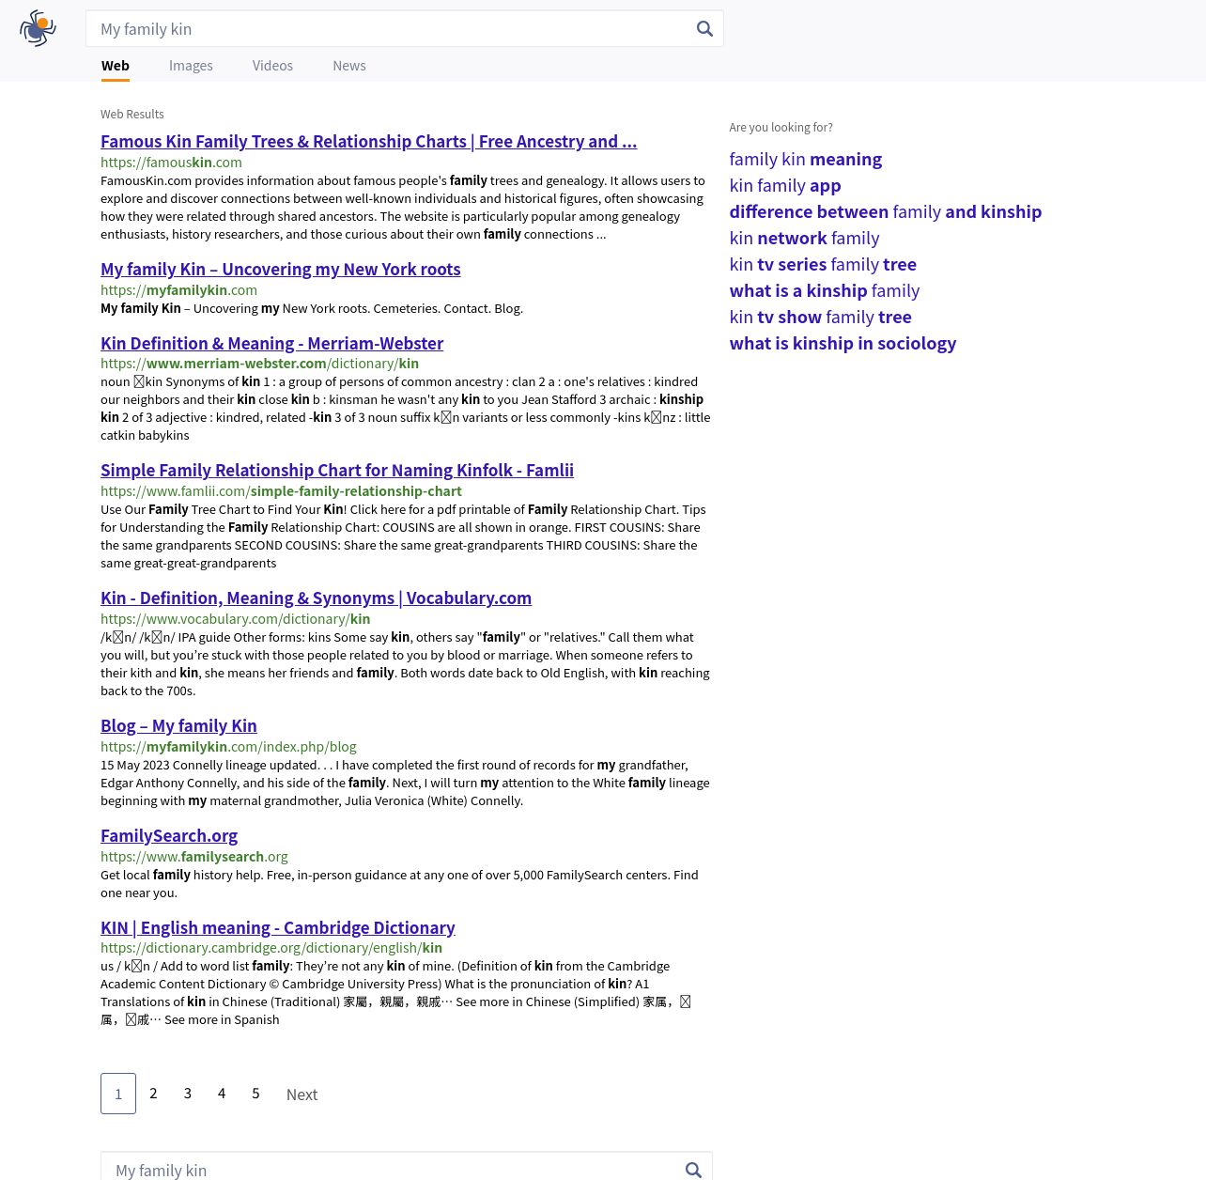Click the Next page link
This screenshot has width=1206, height=1180.
tap(301, 1095)
